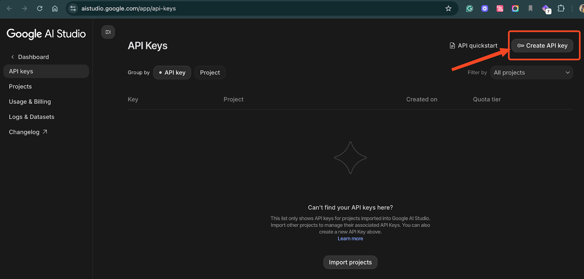Click the bookmark flag extension icon
584x279 pixels.
530,8
